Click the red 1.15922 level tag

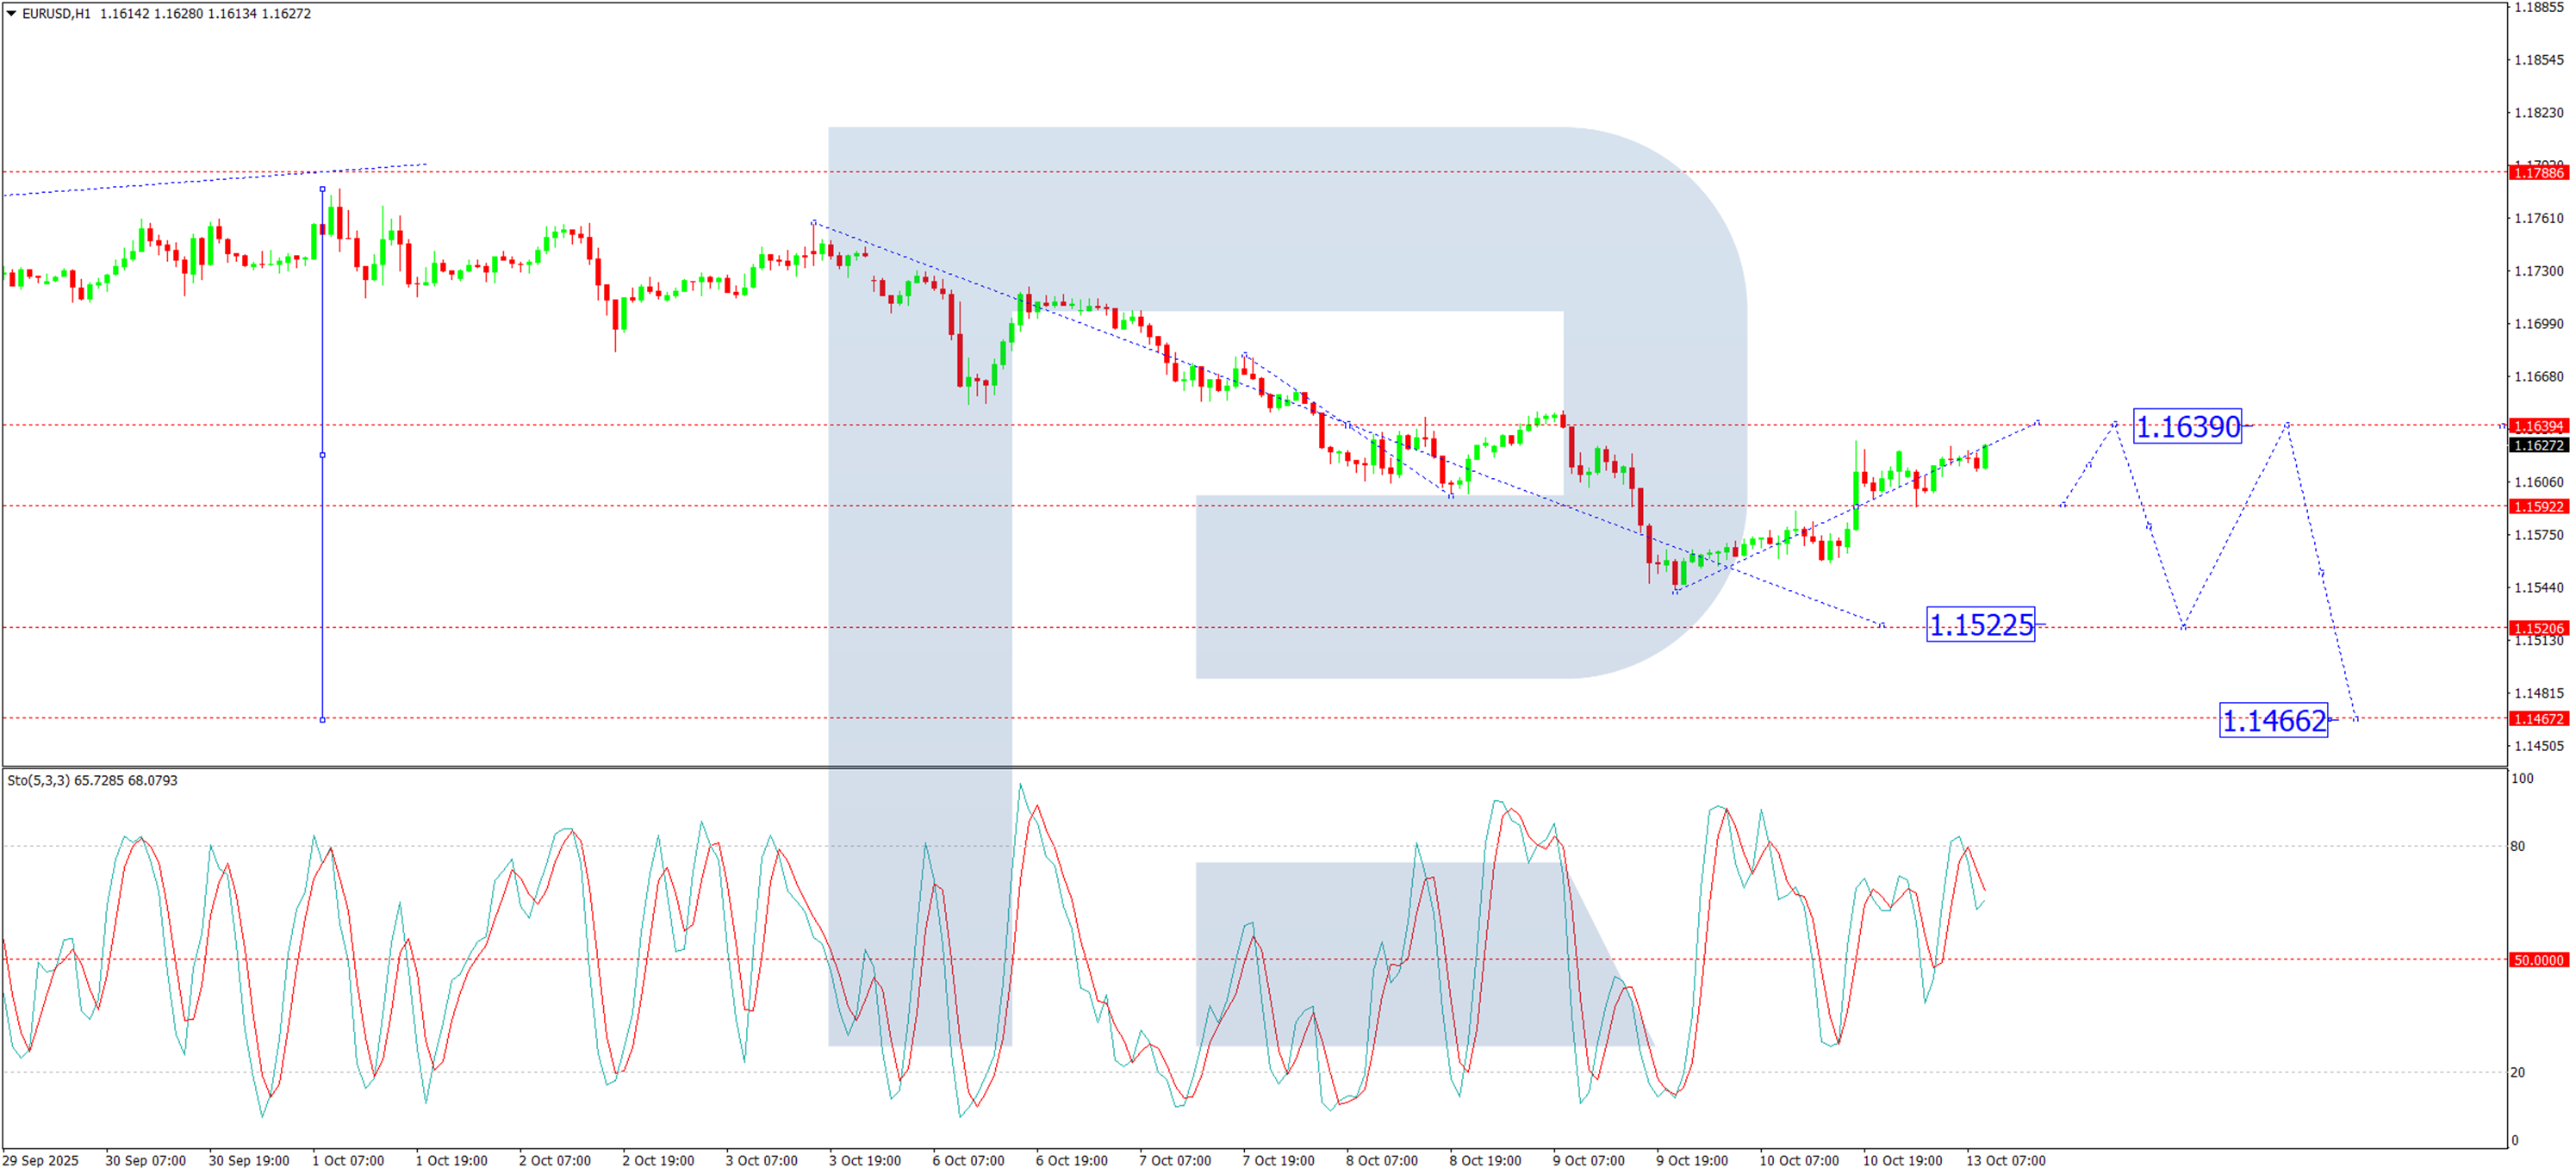[x=2538, y=508]
